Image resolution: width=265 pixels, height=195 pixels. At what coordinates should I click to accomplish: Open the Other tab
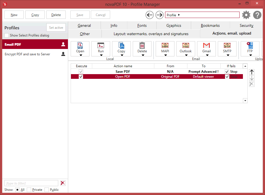click(x=85, y=34)
